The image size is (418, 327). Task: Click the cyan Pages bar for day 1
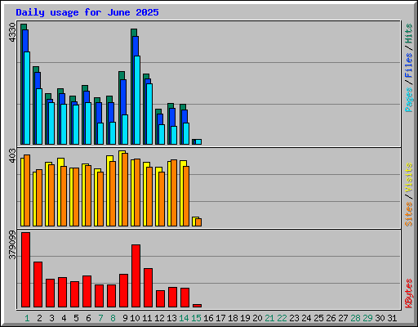pos(27,98)
